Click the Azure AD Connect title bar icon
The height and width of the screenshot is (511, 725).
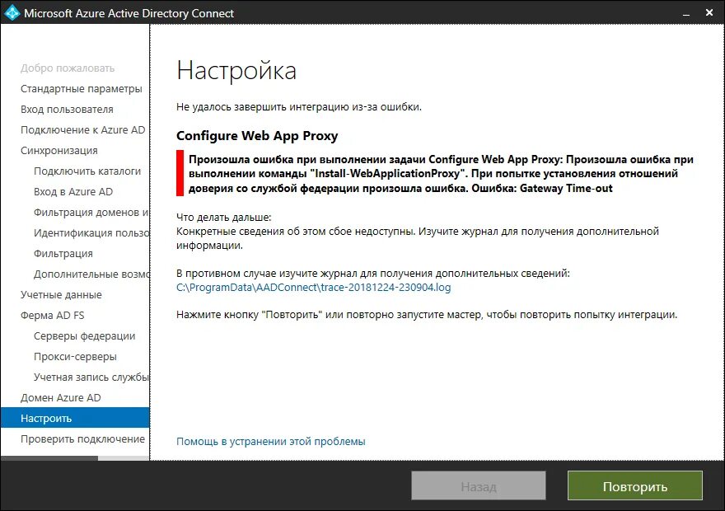(x=12, y=12)
